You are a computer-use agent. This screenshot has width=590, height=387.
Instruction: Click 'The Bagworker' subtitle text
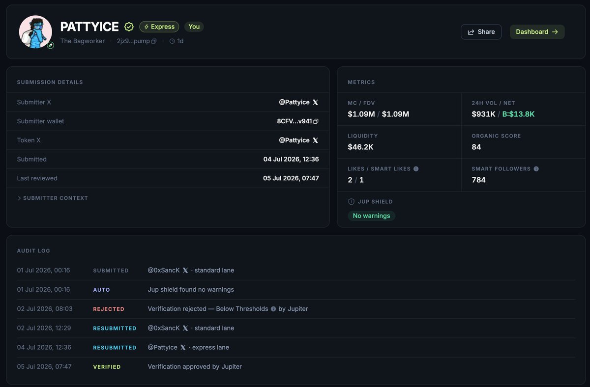[83, 41]
